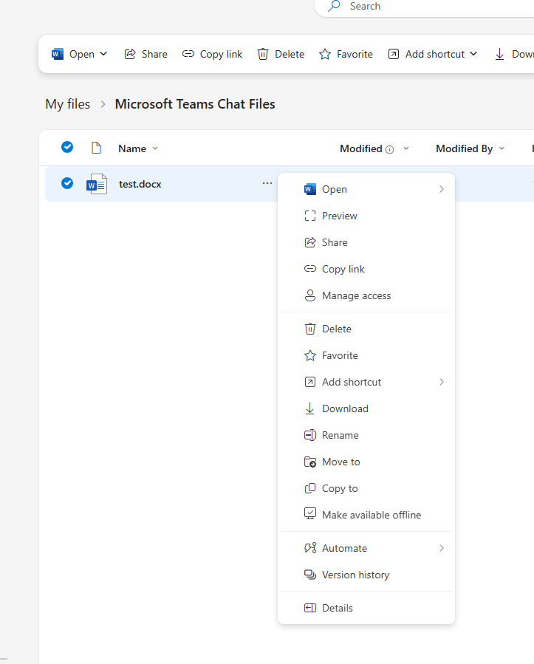Open the Name column sort dropdown
The image size is (534, 664).
[155, 148]
